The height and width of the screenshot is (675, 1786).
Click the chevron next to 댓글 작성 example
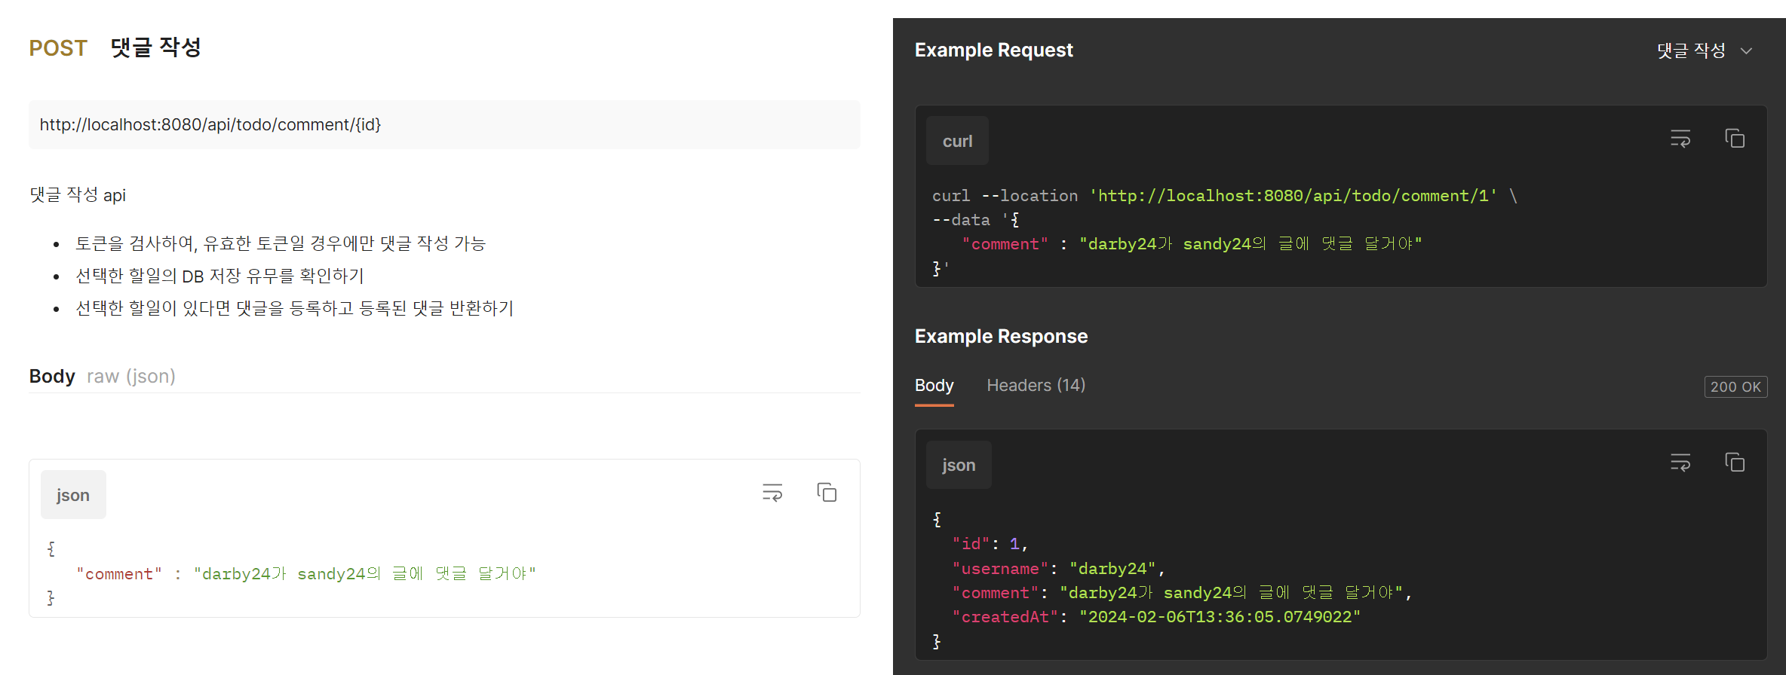pos(1746,51)
